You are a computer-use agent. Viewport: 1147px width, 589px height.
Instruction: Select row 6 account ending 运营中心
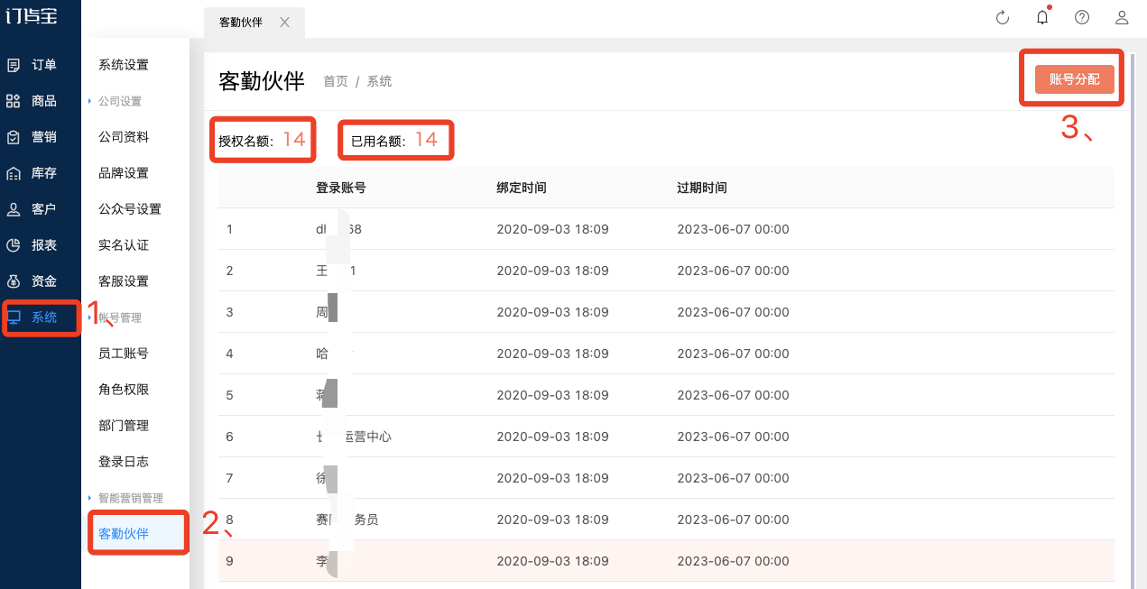pyautogui.click(x=354, y=437)
